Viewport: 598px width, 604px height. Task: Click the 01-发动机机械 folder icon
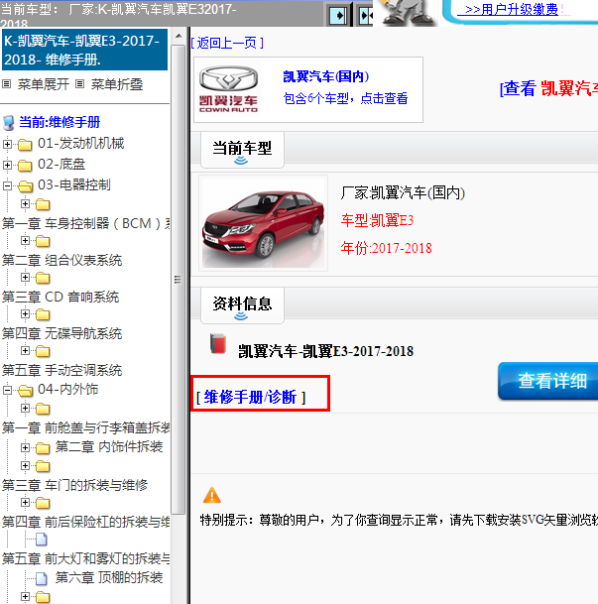coord(25,145)
